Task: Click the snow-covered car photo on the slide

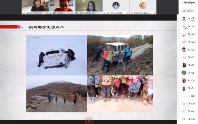Action: click(56, 55)
